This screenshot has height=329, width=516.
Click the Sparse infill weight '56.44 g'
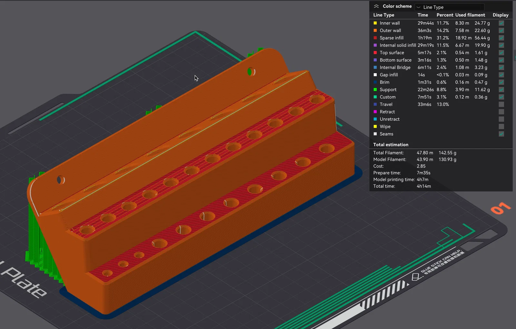point(482,38)
